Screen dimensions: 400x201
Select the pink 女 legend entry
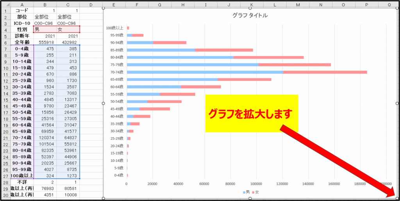[x=255, y=192]
